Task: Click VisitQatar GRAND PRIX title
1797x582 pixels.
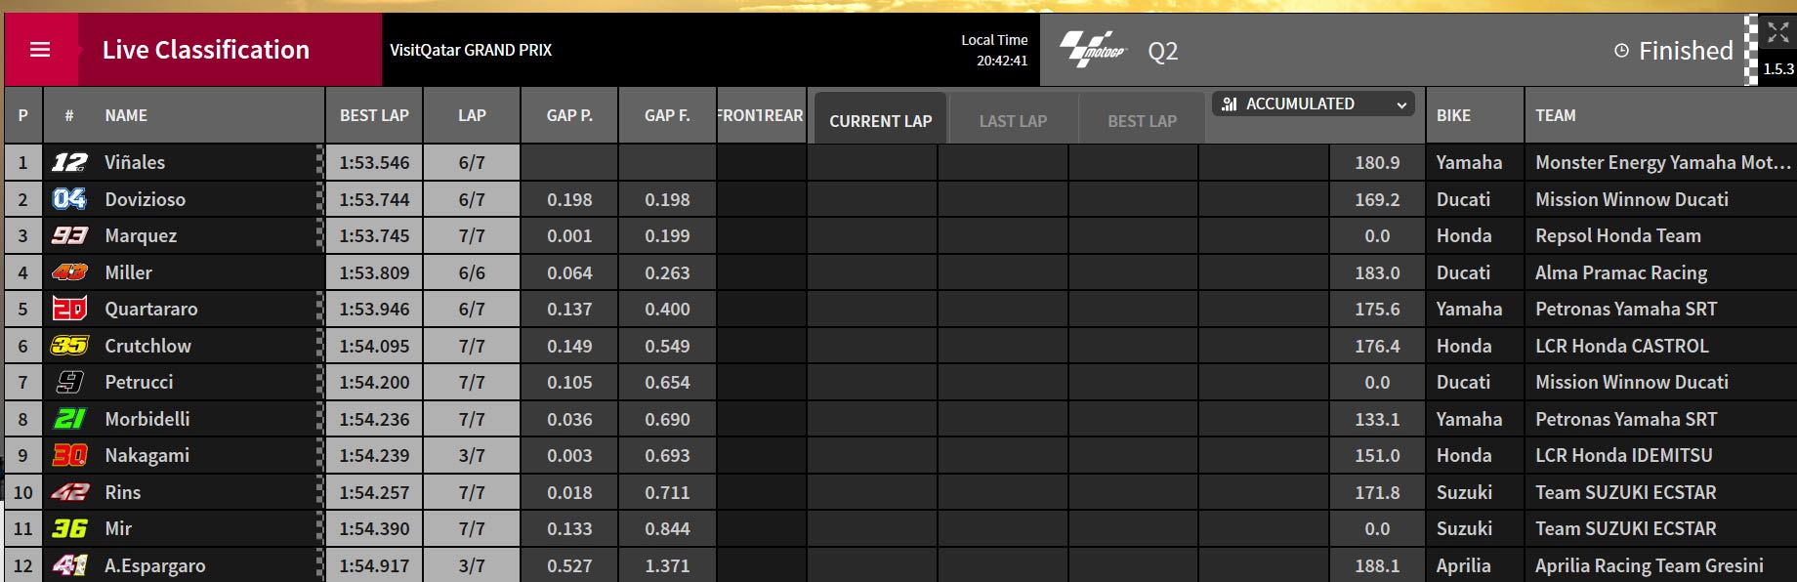Action: [x=471, y=50]
